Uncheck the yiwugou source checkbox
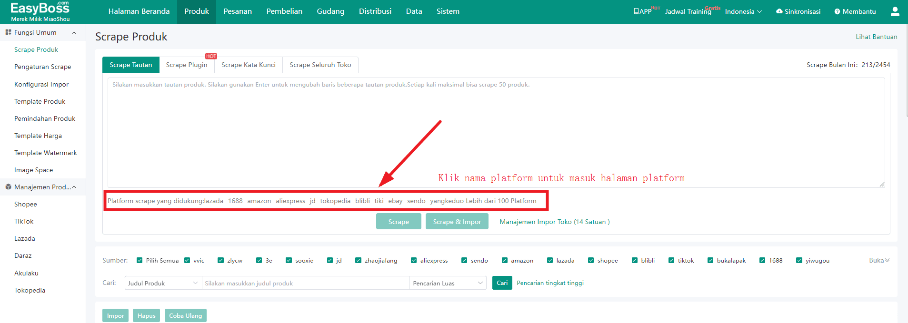This screenshot has width=908, height=323. pos(799,260)
